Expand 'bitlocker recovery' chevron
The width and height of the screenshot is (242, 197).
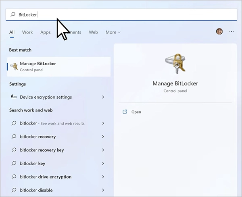pos(103,137)
